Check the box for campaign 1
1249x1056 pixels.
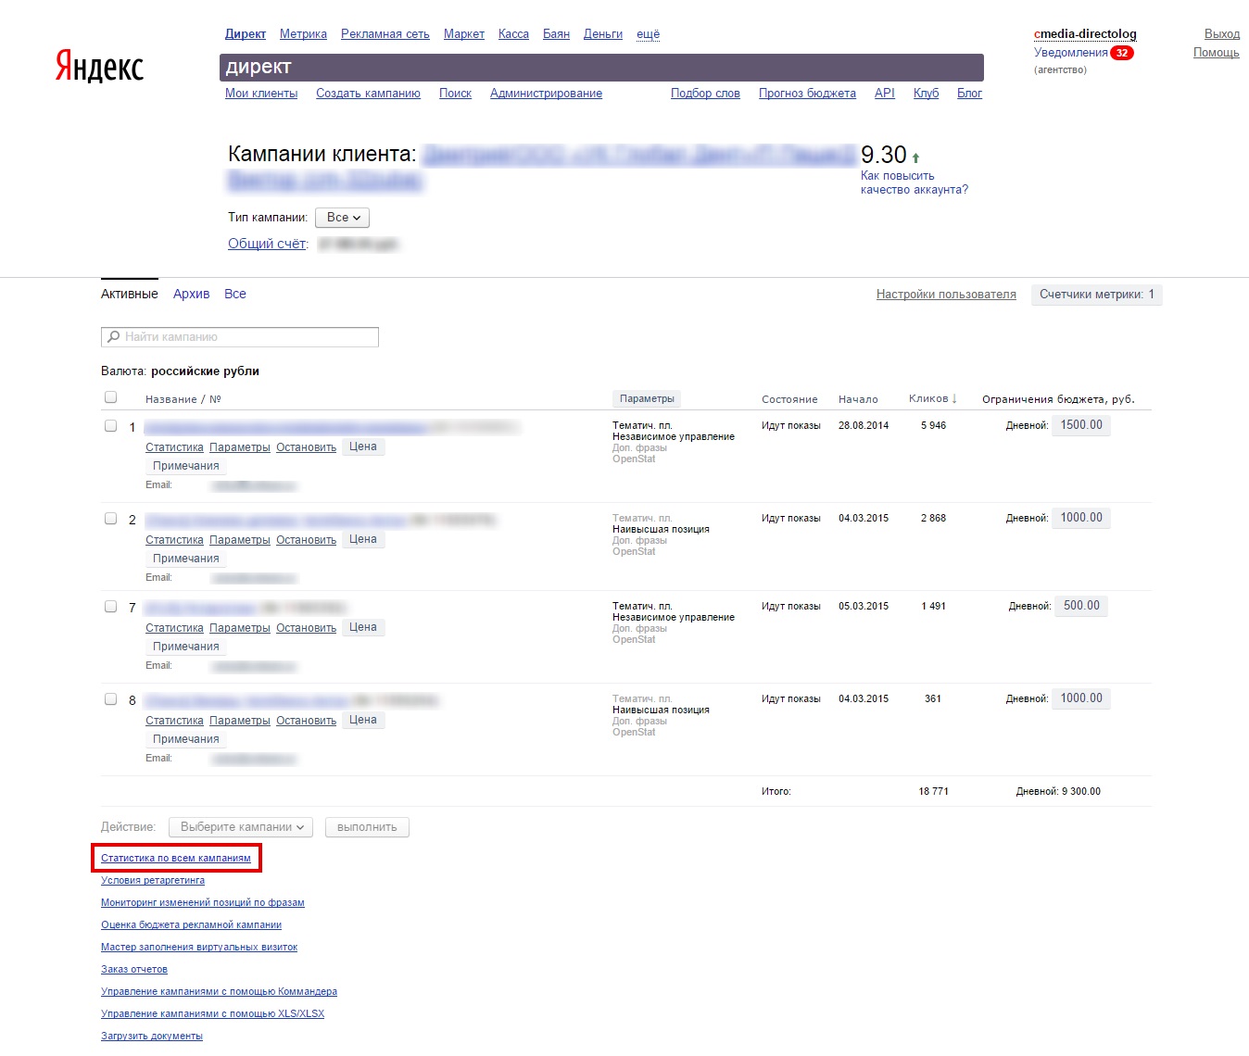pos(111,426)
